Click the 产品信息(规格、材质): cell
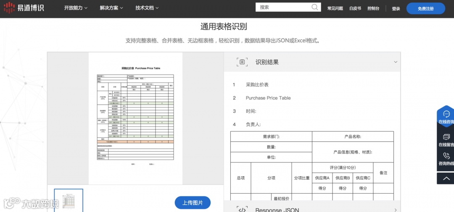The width and height of the screenshot is (454, 212). (353, 152)
